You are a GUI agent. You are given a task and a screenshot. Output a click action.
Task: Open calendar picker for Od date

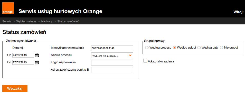[x=37, y=55]
